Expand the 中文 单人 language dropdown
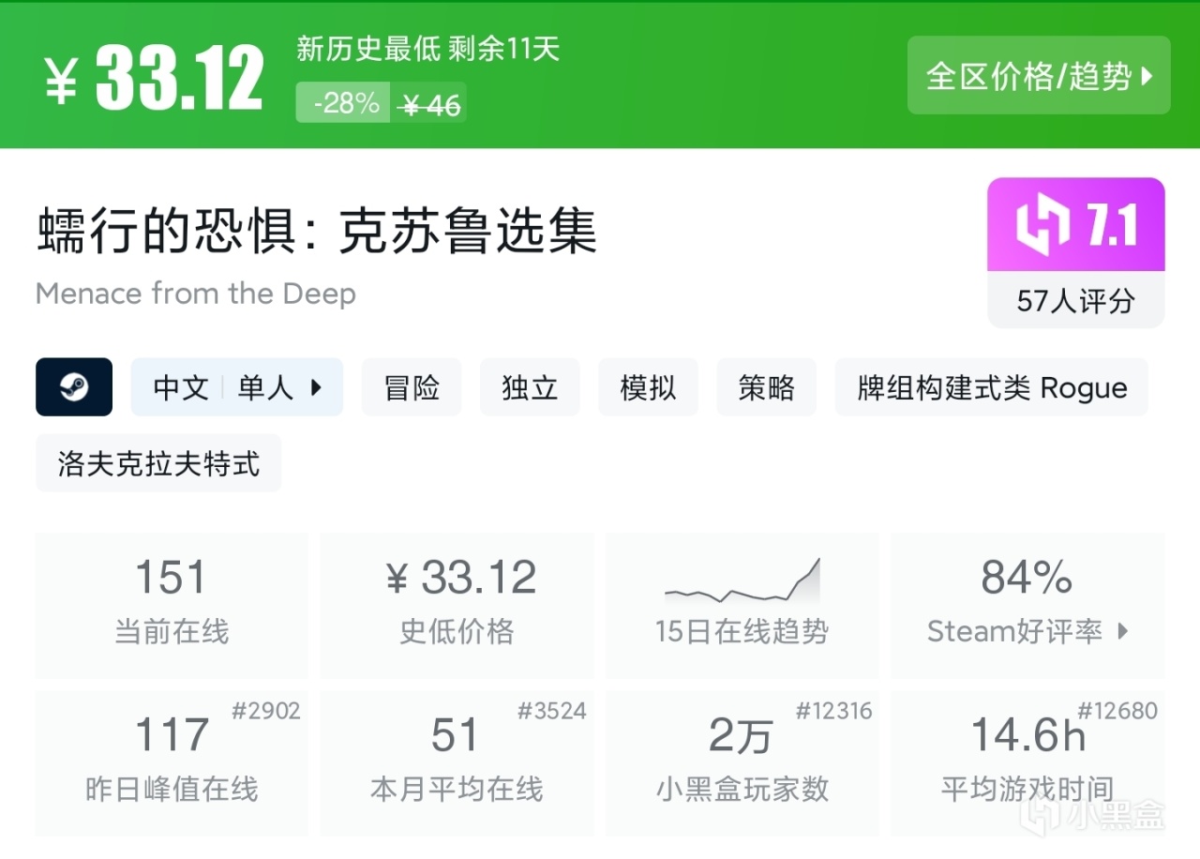 point(236,386)
